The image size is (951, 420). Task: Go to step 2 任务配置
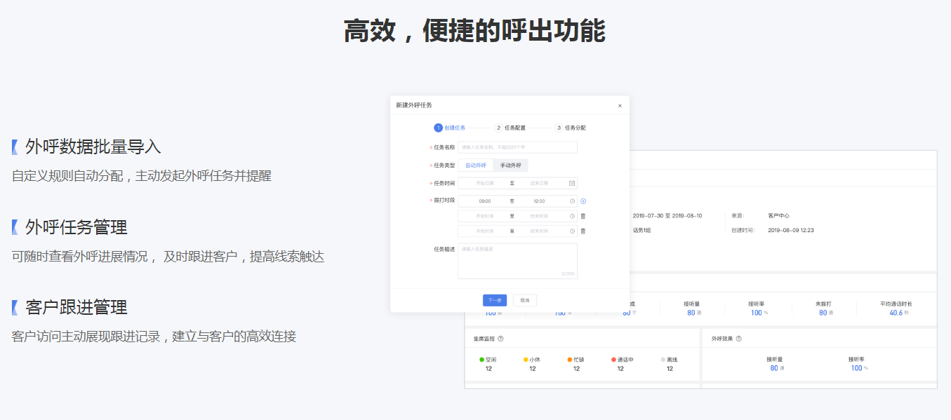click(510, 128)
